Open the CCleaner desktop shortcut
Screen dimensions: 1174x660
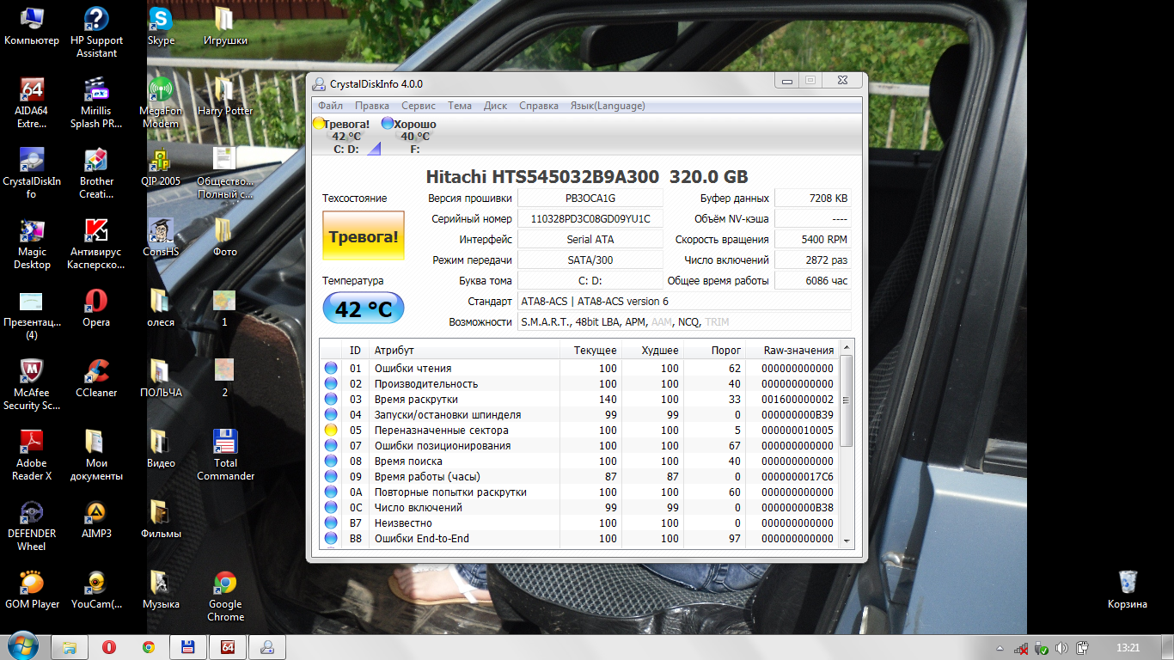[96, 371]
